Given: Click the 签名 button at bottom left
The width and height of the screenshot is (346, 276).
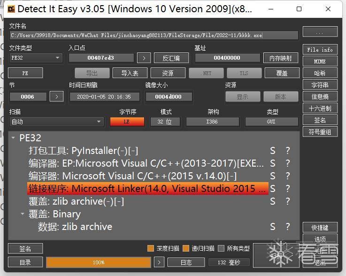Looking at the screenshot, I should [x=25, y=249].
